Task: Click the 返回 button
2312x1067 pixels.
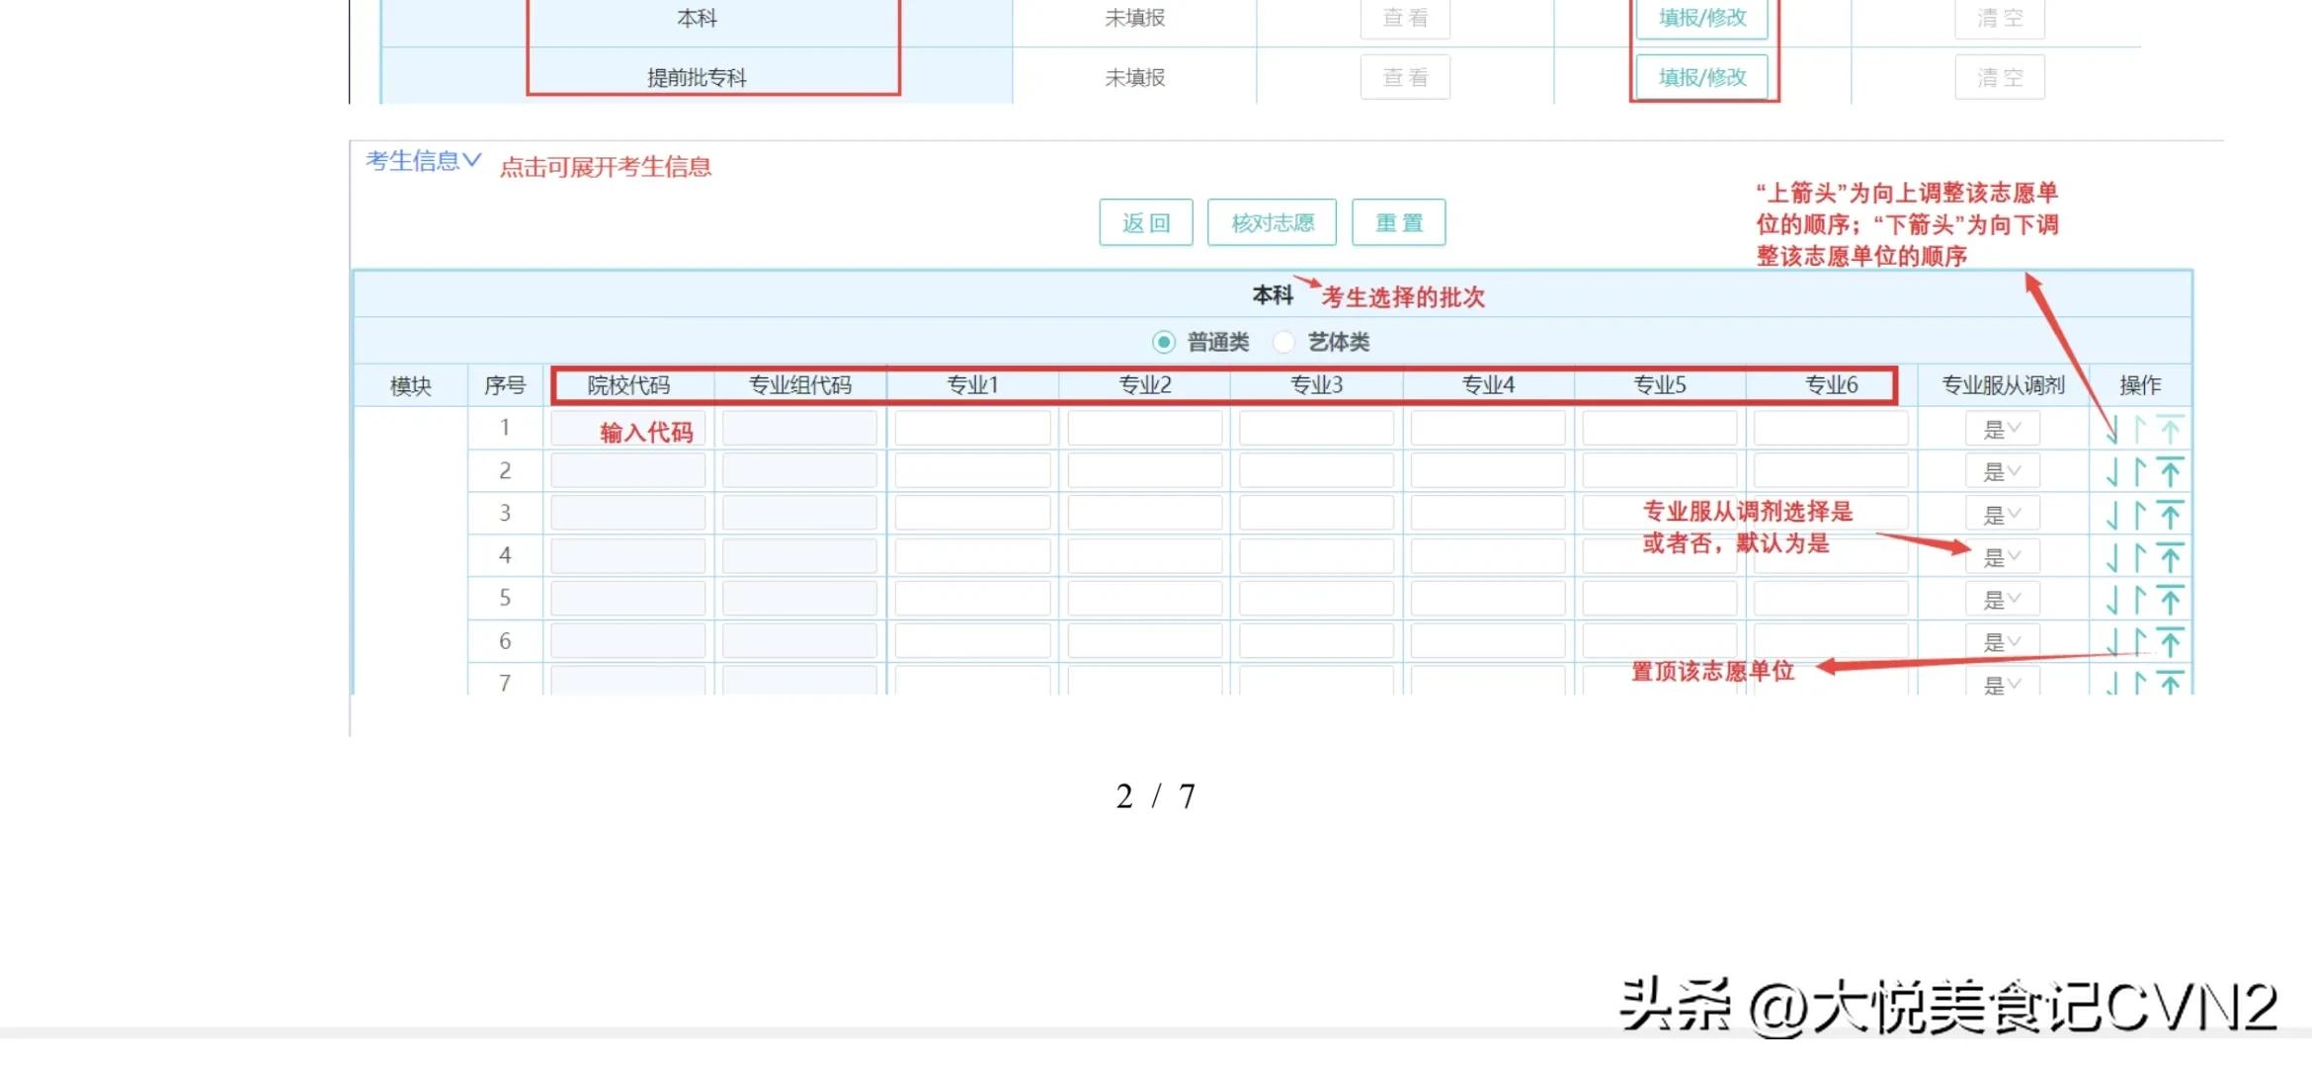Action: click(x=1146, y=222)
